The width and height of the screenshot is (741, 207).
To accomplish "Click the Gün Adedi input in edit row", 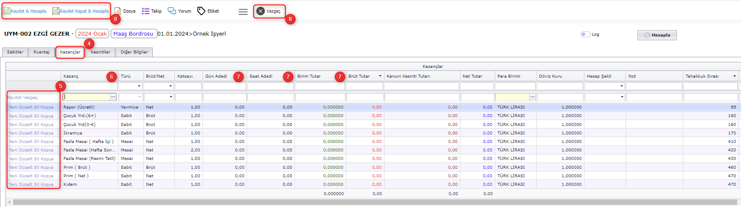I will (225, 97).
